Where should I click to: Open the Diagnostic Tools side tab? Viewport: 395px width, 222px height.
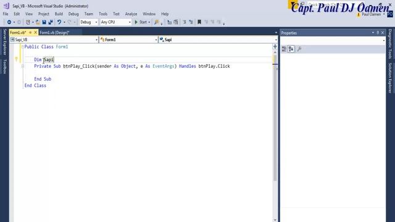pos(390,44)
